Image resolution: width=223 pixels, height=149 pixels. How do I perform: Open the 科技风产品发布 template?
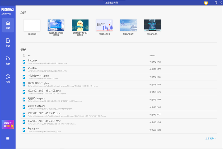click(128, 25)
